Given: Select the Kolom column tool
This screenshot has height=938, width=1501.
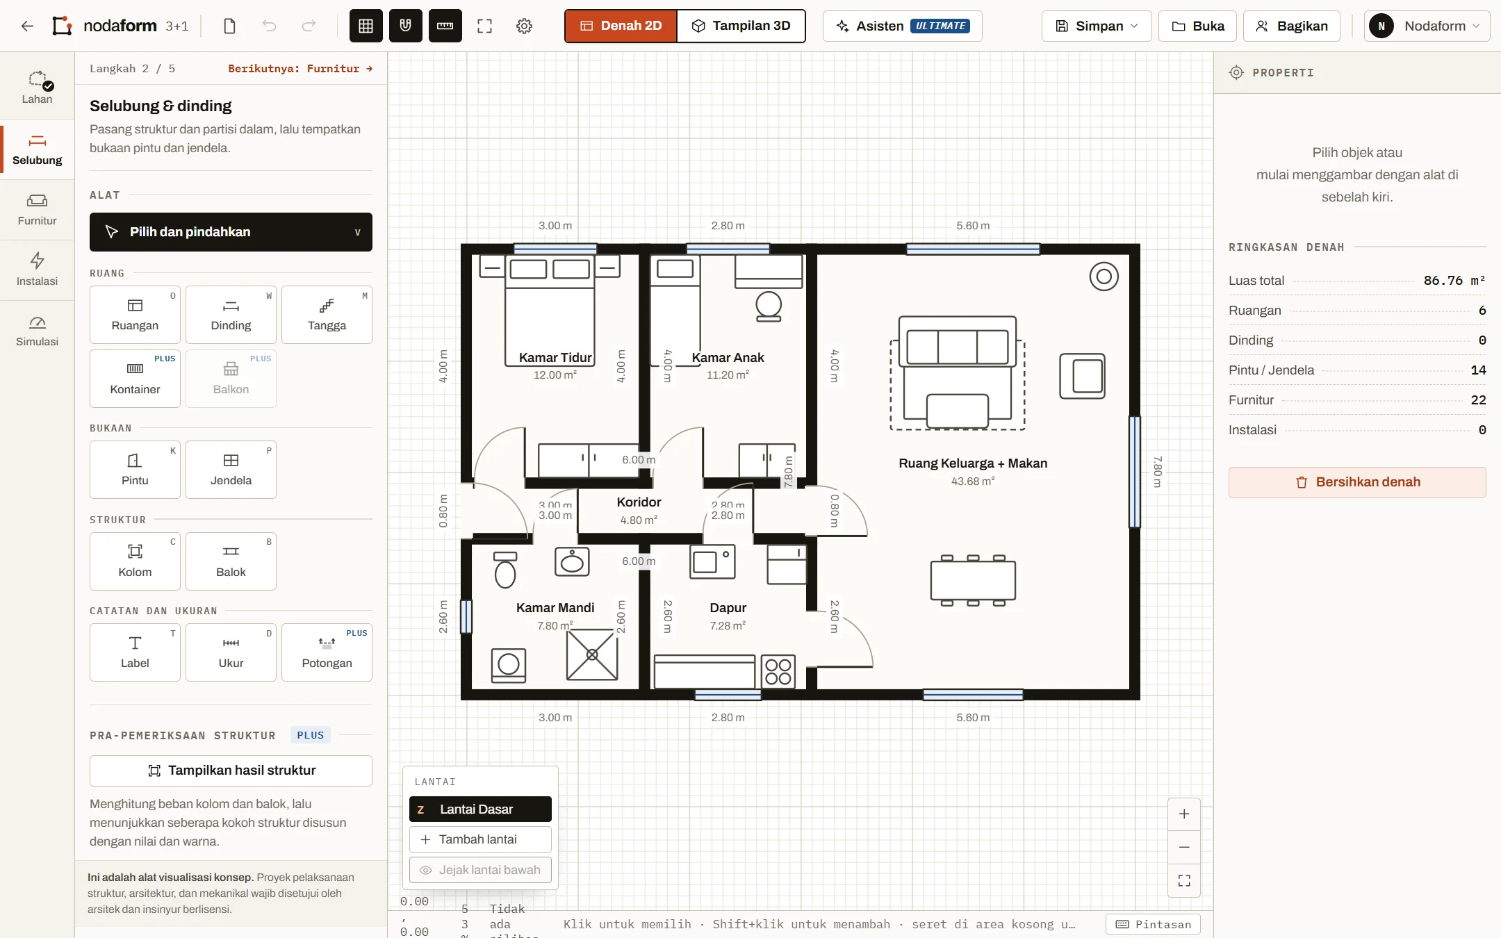Looking at the screenshot, I should (135, 561).
